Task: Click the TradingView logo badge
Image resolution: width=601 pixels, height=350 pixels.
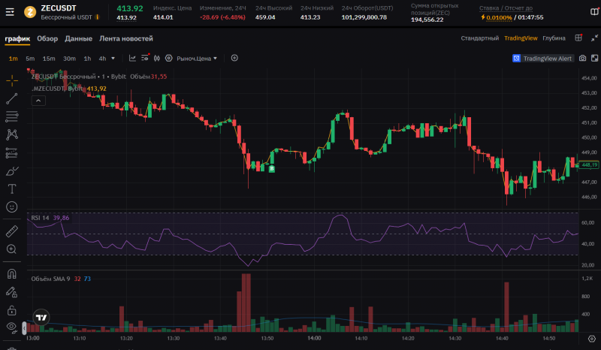Action: click(x=41, y=318)
